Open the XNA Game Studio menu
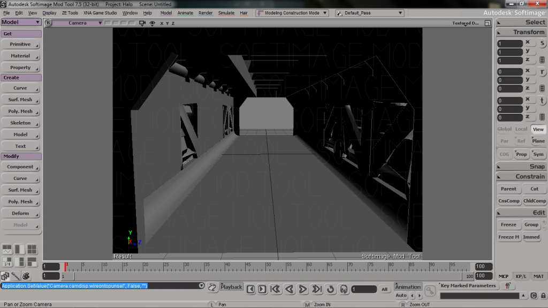This screenshot has width=548, height=308. click(x=100, y=13)
